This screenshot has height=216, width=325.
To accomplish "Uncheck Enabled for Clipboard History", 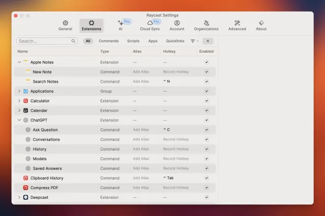I will tap(206, 178).
